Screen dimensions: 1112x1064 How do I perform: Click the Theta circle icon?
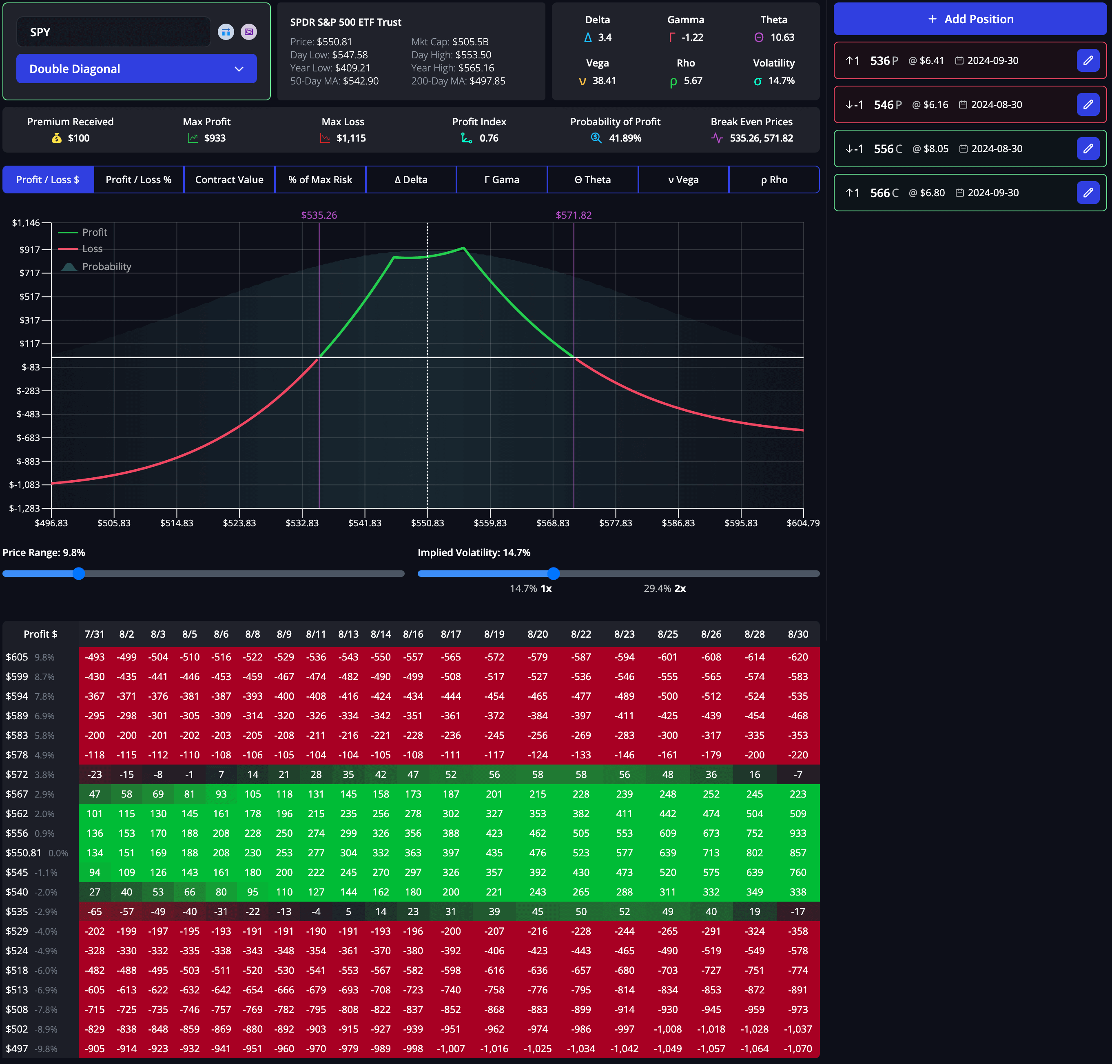coord(759,38)
